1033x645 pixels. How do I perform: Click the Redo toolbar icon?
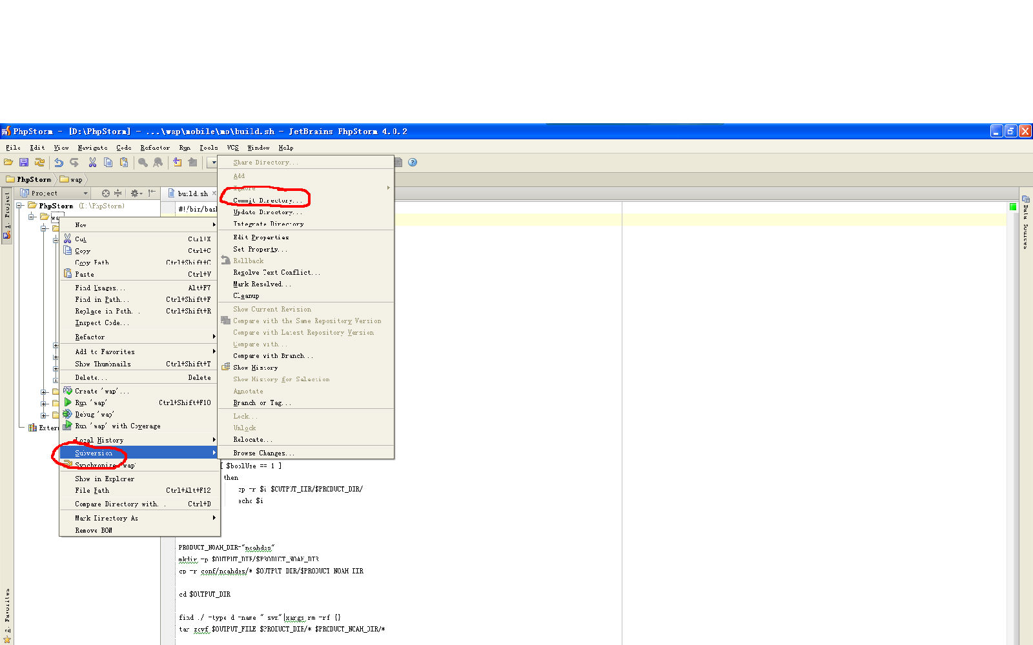click(74, 163)
